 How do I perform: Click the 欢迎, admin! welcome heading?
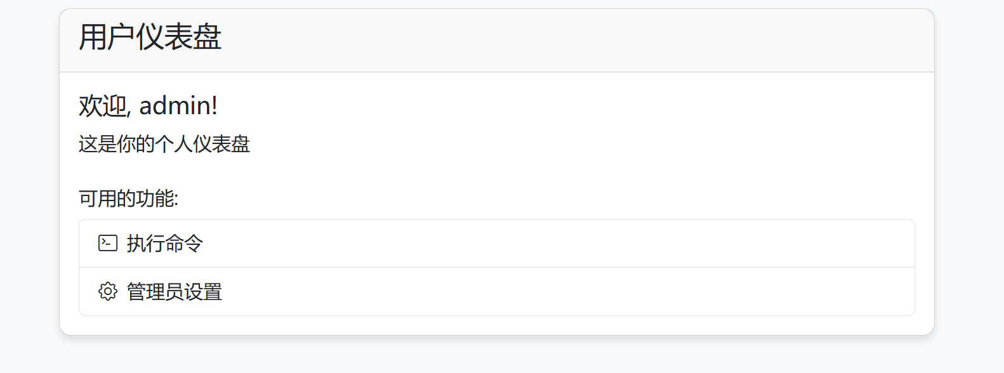click(x=148, y=105)
